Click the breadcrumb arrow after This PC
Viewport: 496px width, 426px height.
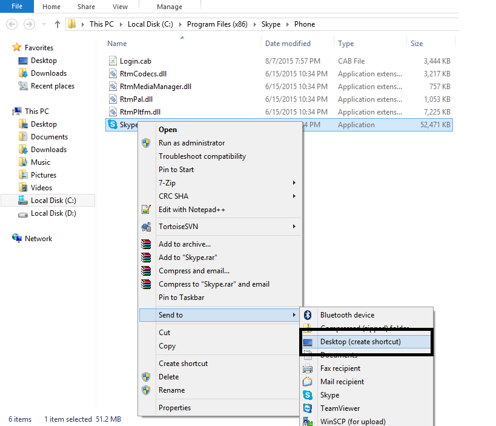point(121,24)
